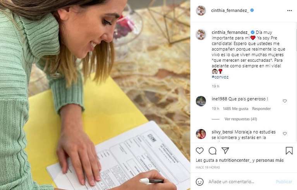Like ine1988's comment with small heart
This screenshot has height=190, width=297.
click(x=285, y=101)
